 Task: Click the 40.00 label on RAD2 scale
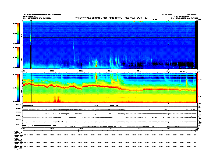pyautogui.click(x=15, y=23)
